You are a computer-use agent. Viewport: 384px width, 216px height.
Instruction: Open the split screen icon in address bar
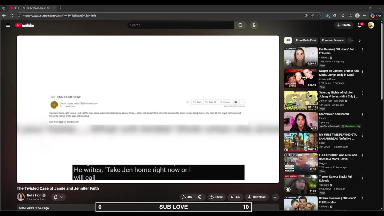coord(313,16)
